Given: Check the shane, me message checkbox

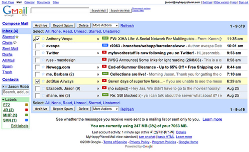Looking at the screenshot, I should pyautogui.click(x=37, y=95).
